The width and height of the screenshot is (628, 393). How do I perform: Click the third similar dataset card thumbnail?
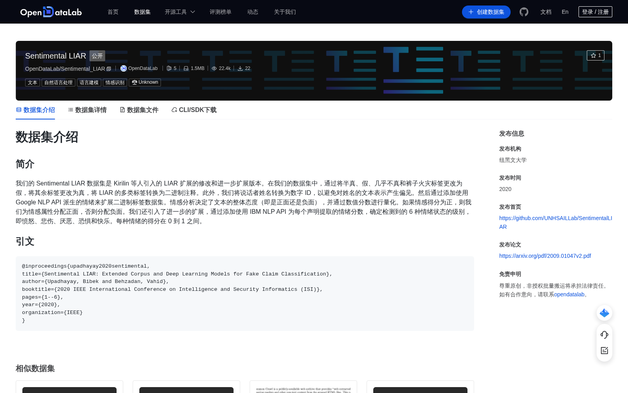coord(303,390)
